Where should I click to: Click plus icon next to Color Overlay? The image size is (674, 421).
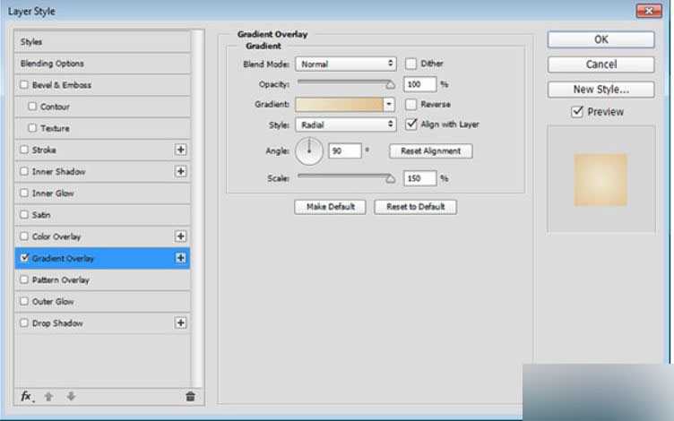click(x=180, y=236)
